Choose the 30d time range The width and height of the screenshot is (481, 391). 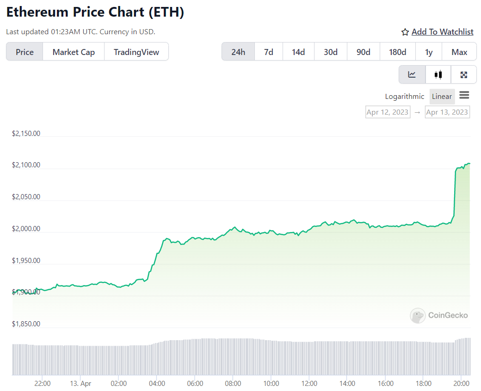[330, 52]
